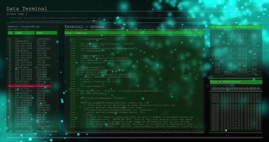Viewport: 269px width, 142px height.
Task: Select user entry 534 465-2757
Action: click(24, 122)
